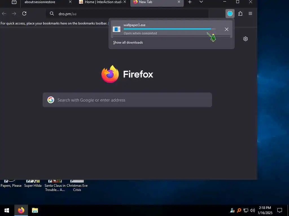289x216 pixels.
Task: Click Search with Google or enter address
Action: 127,100
